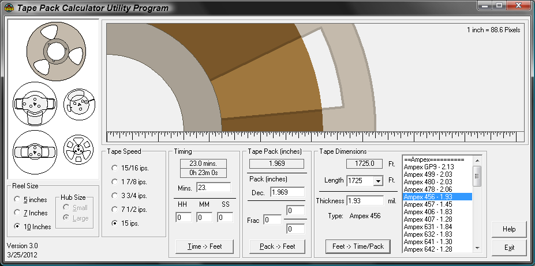
Task: Click the application icon in the title bar
Action: tap(9, 7)
